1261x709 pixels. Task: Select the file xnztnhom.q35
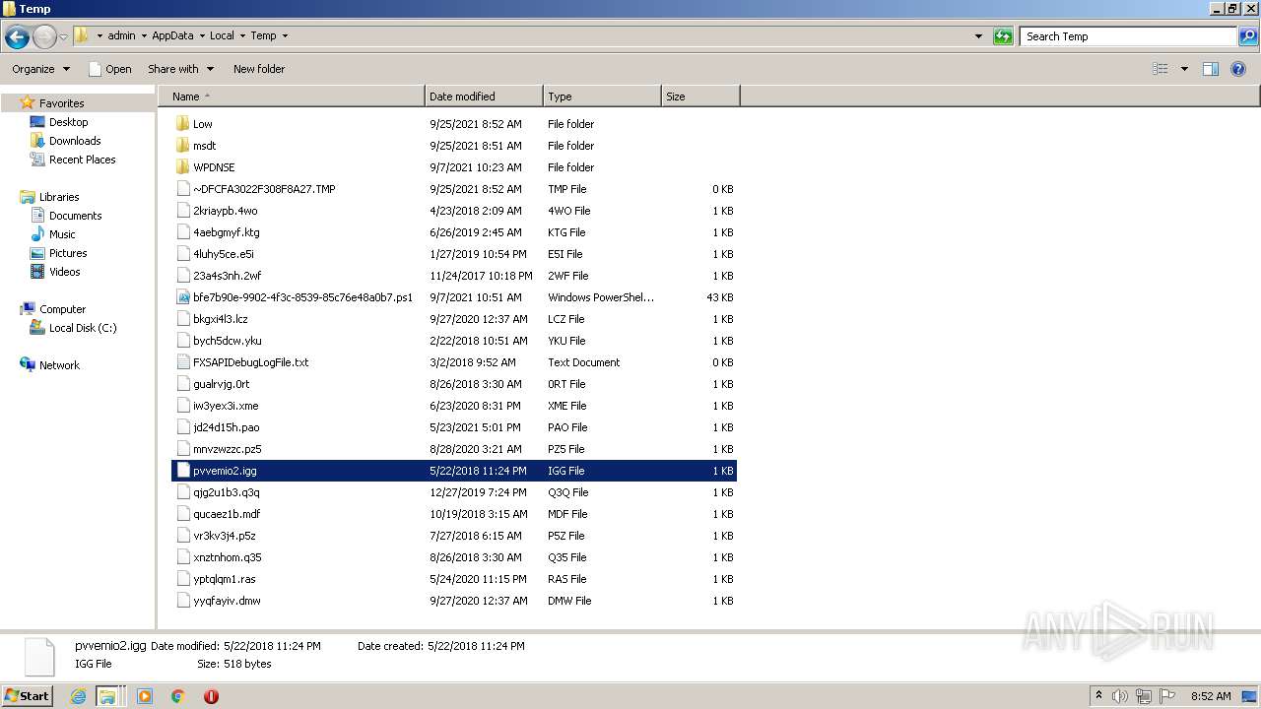454,557
